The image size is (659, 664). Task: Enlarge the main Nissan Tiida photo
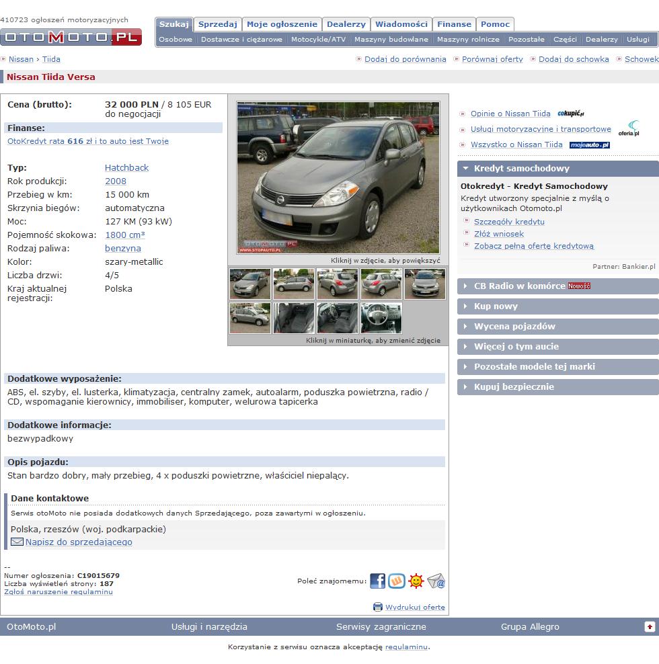338,178
